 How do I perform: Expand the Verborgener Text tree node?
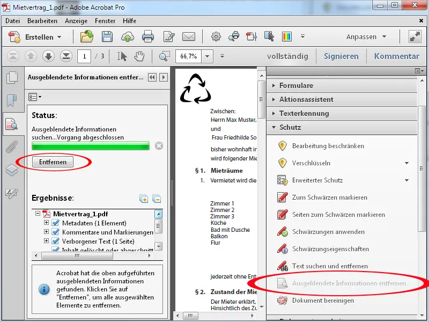tap(46, 240)
